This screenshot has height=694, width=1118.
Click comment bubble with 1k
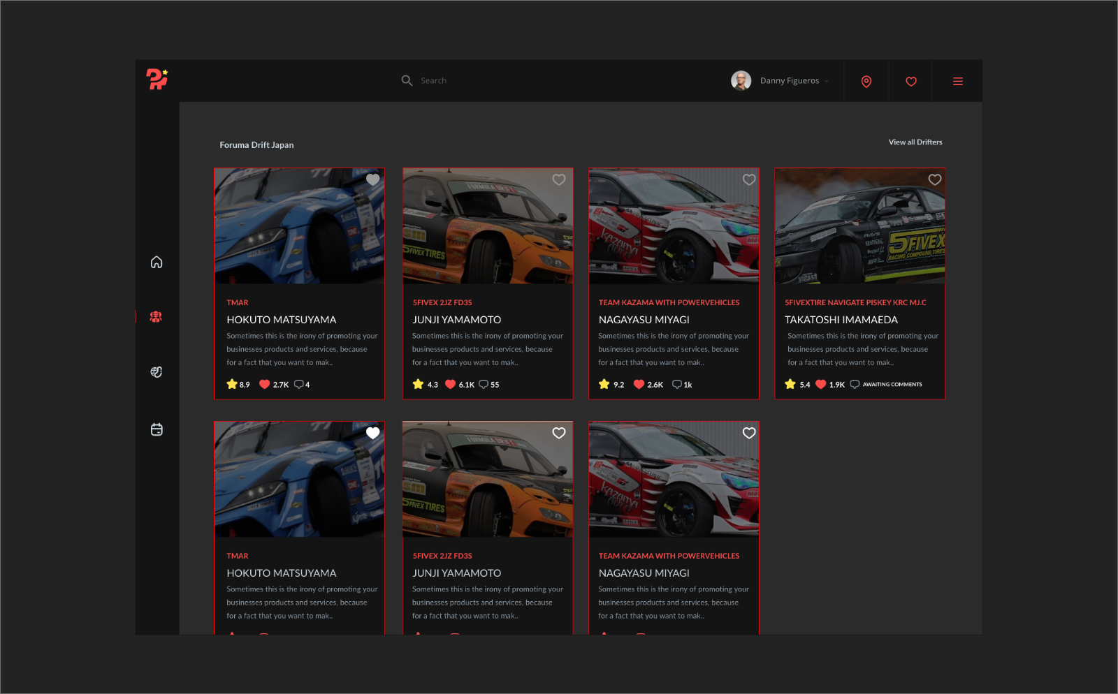tap(676, 384)
